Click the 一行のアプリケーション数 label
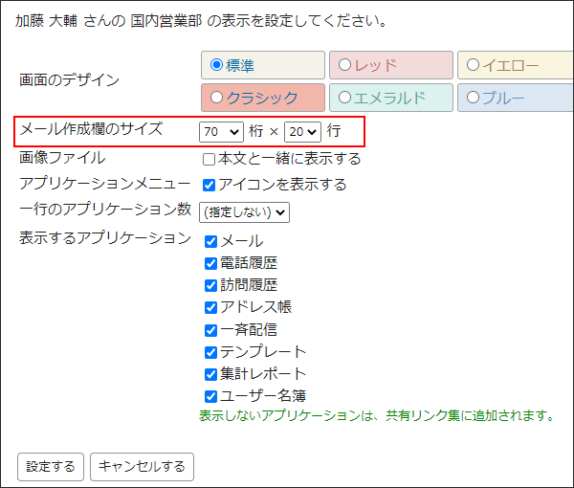 (x=105, y=210)
